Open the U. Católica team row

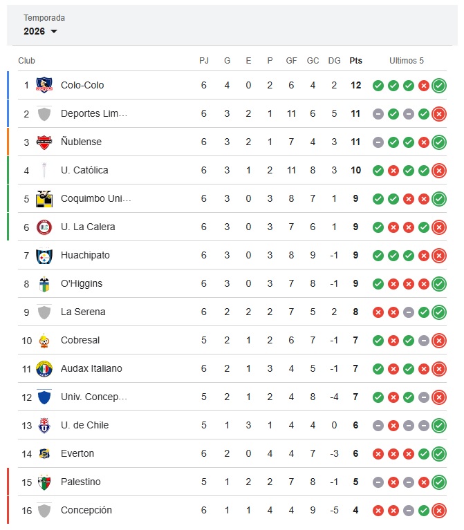(x=84, y=170)
